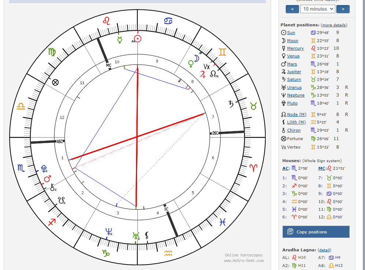
Task: Click the next time step arrow button
Action: [343, 9]
